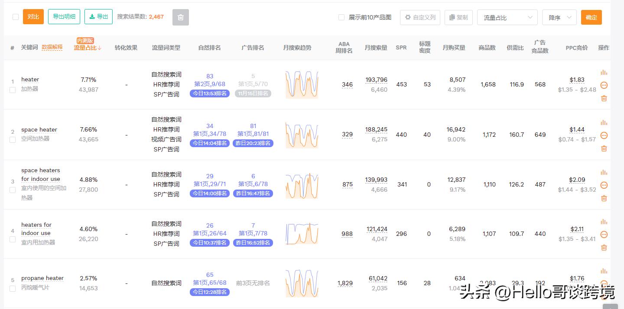Enable the 展示前10产品图 checkbox
624x309 pixels.
(x=341, y=17)
